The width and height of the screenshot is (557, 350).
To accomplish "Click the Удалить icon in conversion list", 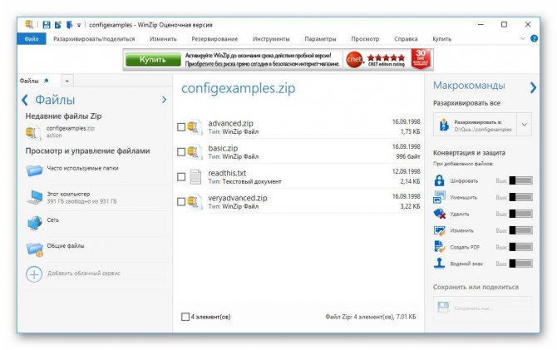I will (440, 214).
